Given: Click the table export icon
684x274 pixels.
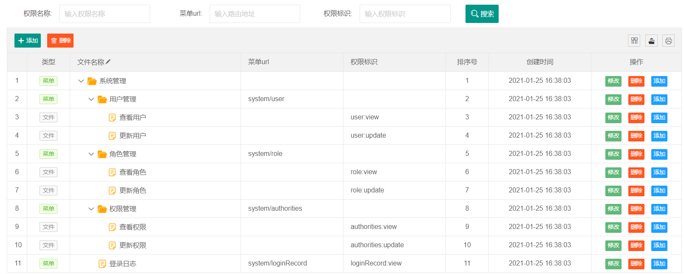Looking at the screenshot, I should [x=651, y=41].
